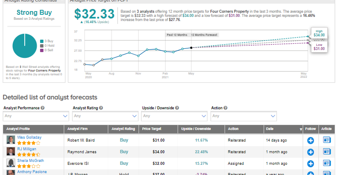Click 15.27% upside value
Screen dimensions: 337x175
pos(201,164)
